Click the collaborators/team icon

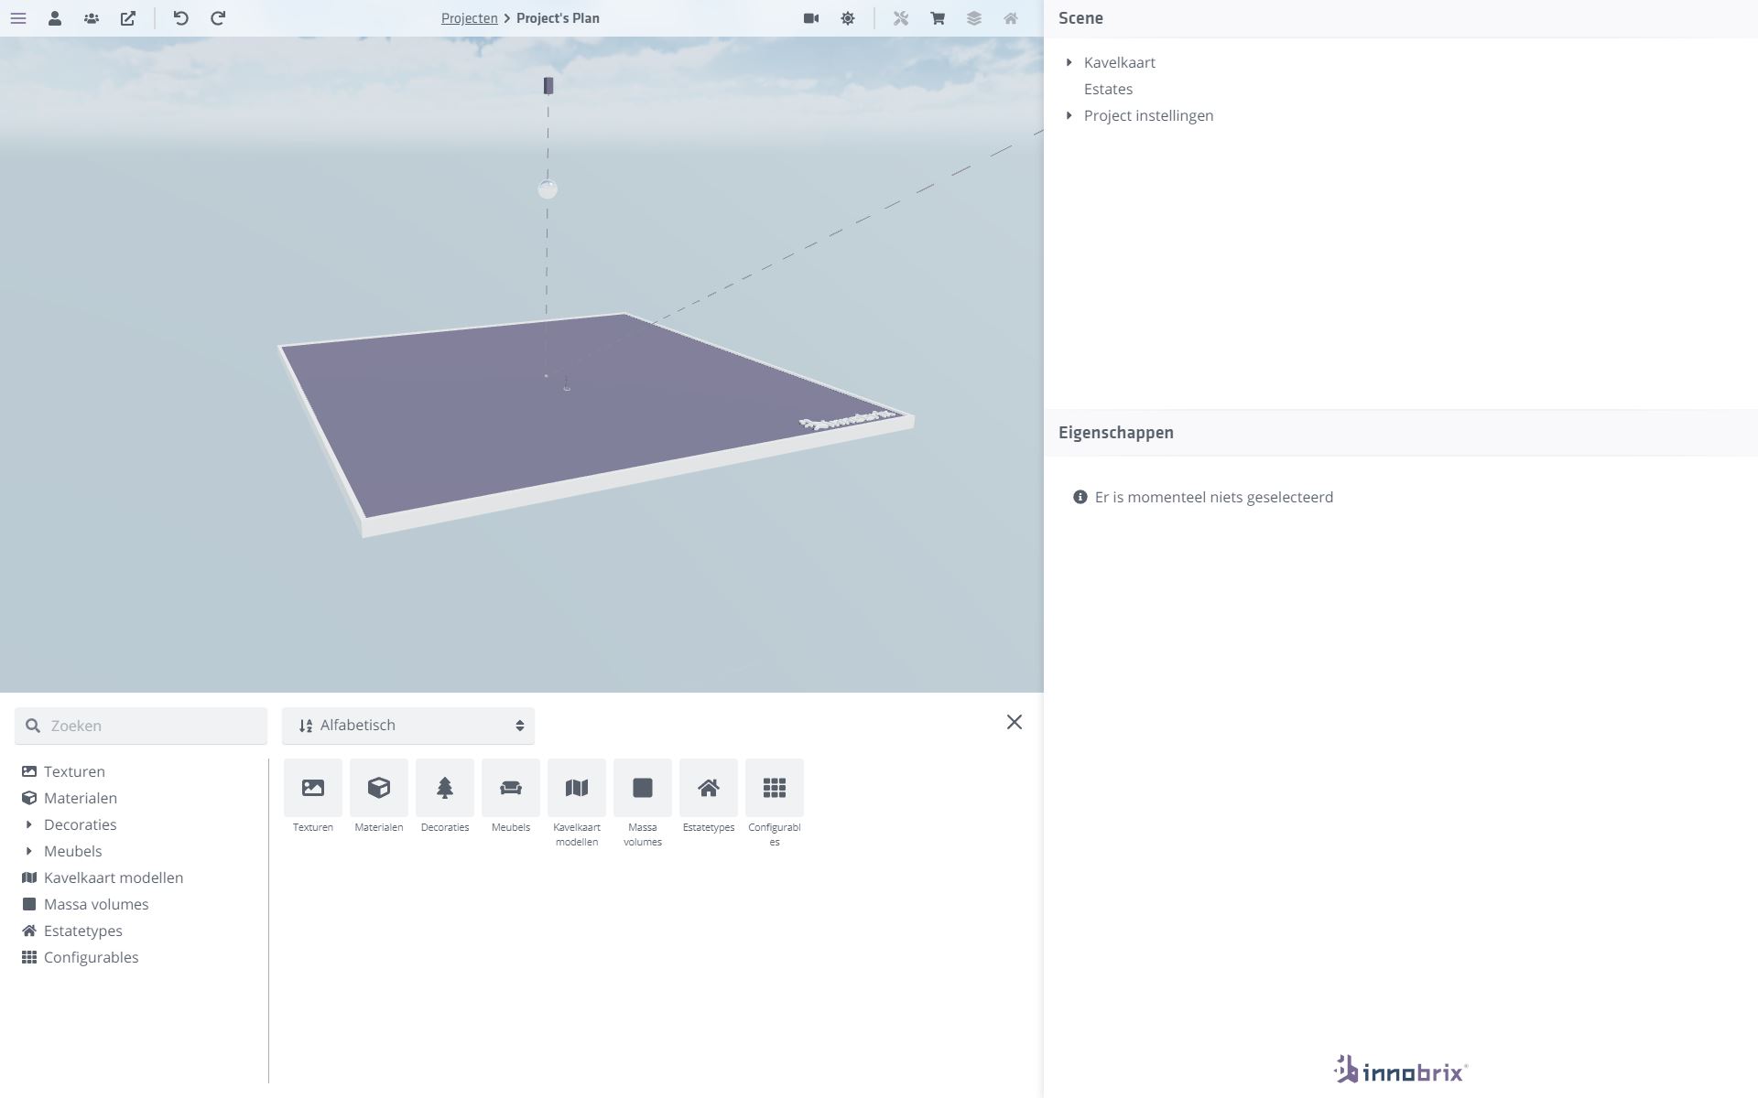[x=92, y=17]
